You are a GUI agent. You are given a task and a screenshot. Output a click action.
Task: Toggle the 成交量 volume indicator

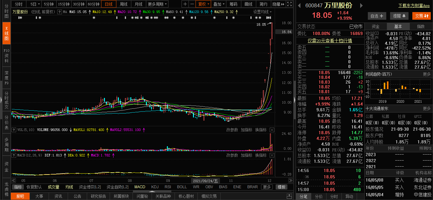point(53,187)
